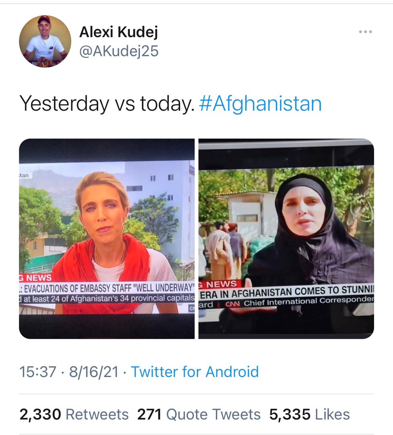This screenshot has width=393, height=435.
Task: Select the tweet text "Yesterday vs today."
Action: [107, 104]
